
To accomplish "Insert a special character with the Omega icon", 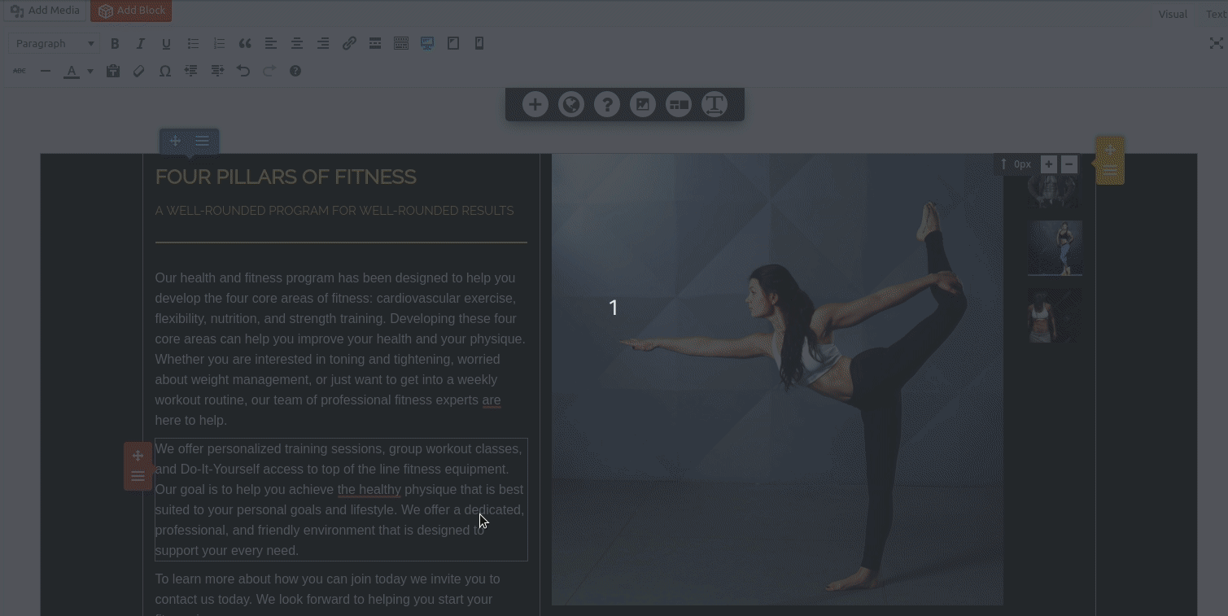I will (x=165, y=72).
